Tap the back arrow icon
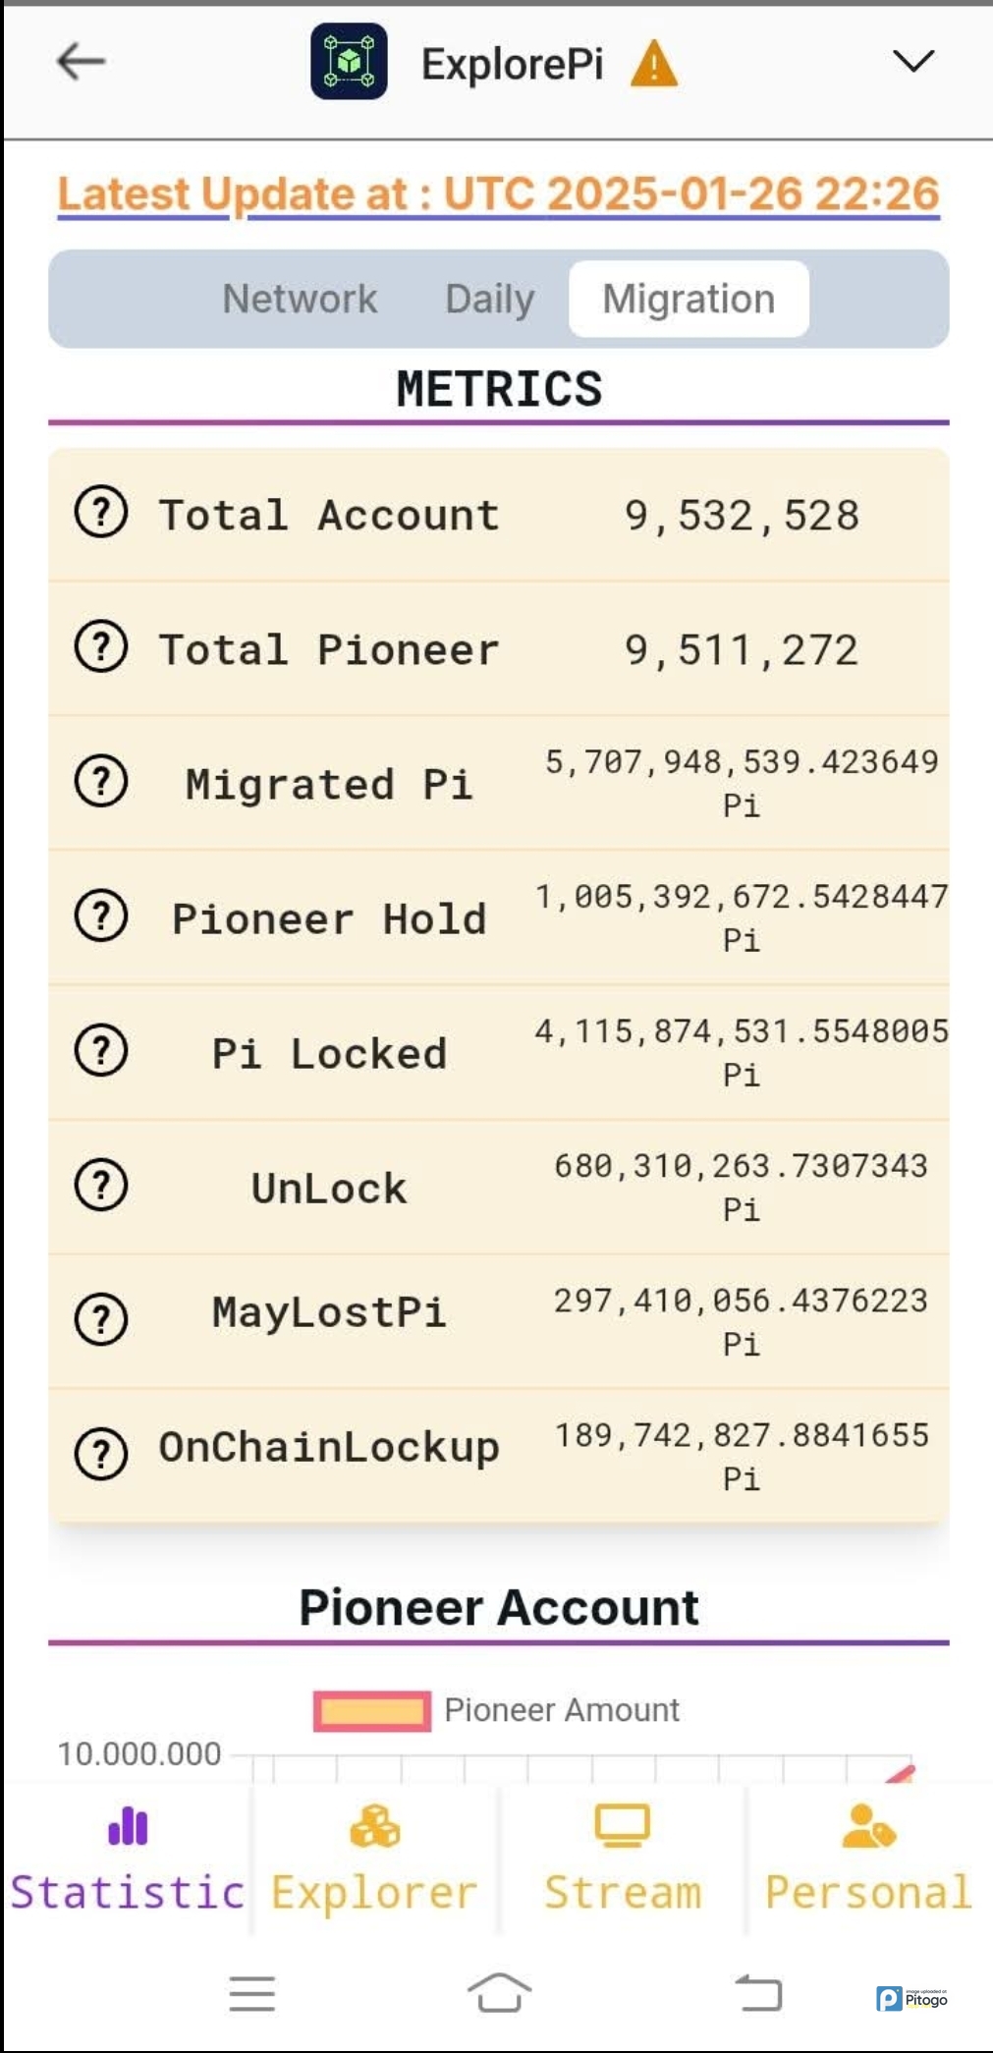The width and height of the screenshot is (993, 2053). coord(81,62)
